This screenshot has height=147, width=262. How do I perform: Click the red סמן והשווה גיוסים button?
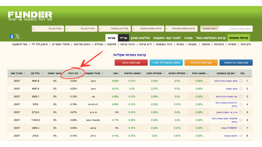point(131,63)
